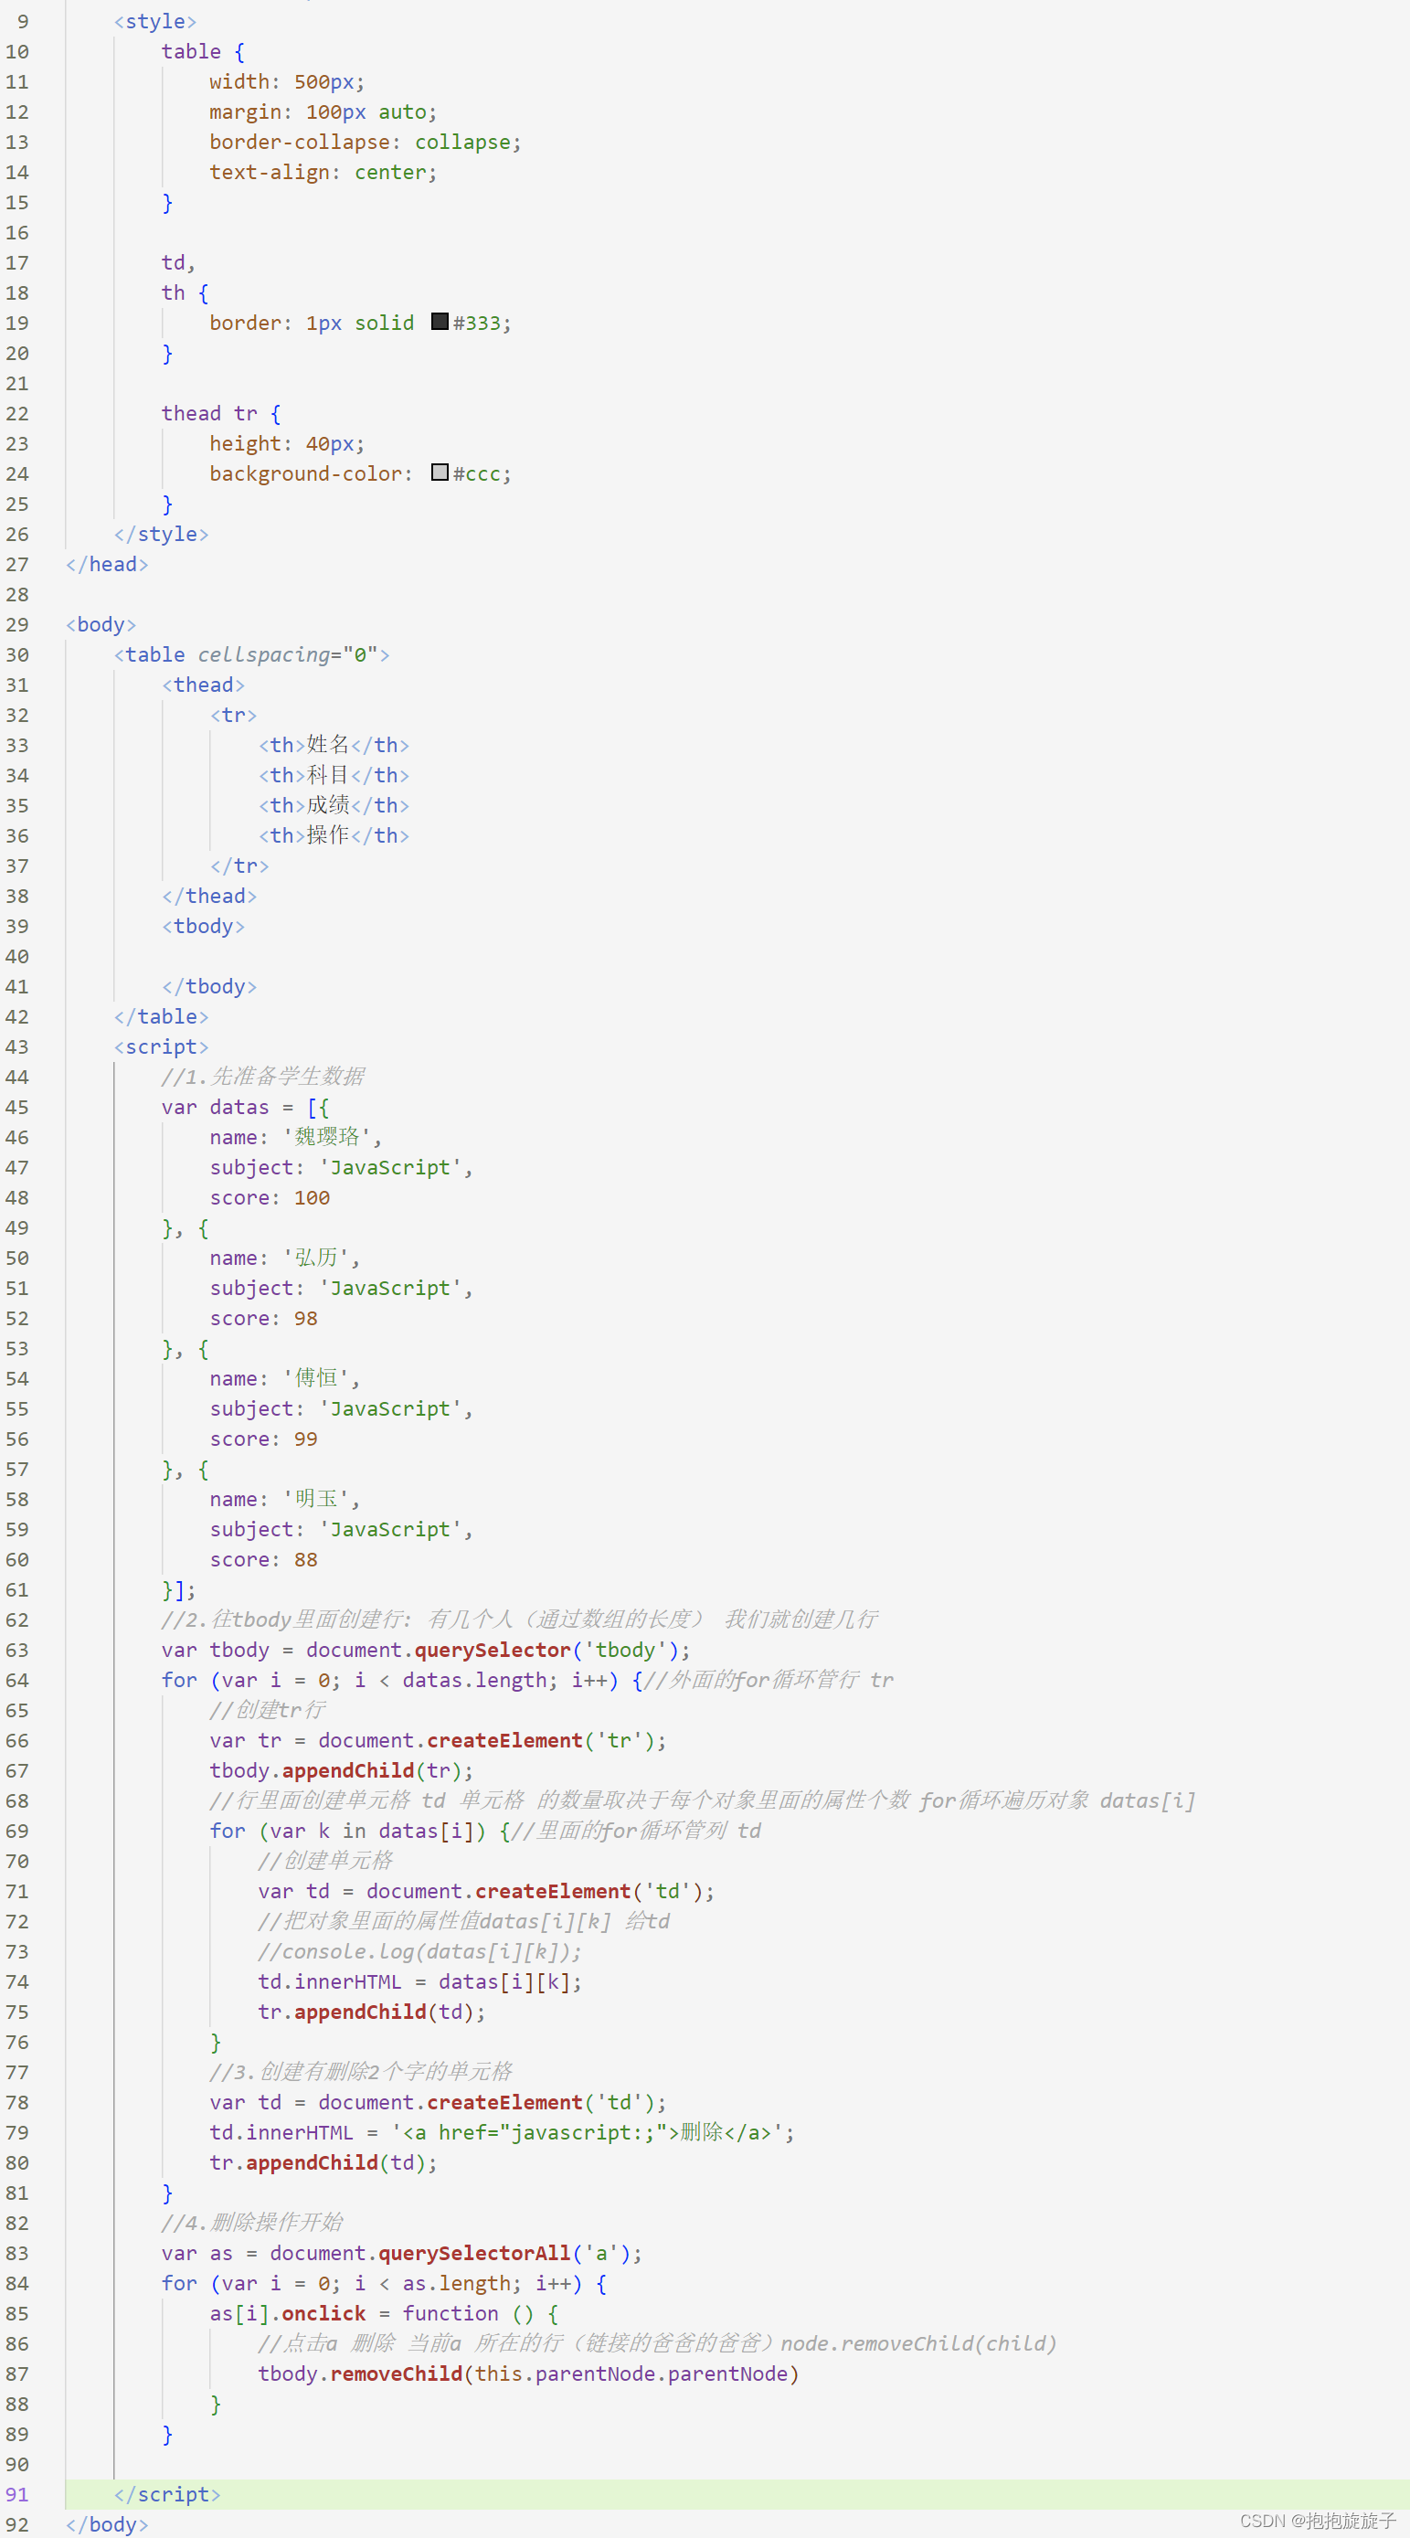
Task: Click name: '魏璎珞' line
Action: (x=295, y=1137)
